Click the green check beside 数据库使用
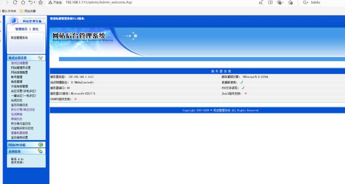This screenshot has height=184, width=345. point(241,83)
